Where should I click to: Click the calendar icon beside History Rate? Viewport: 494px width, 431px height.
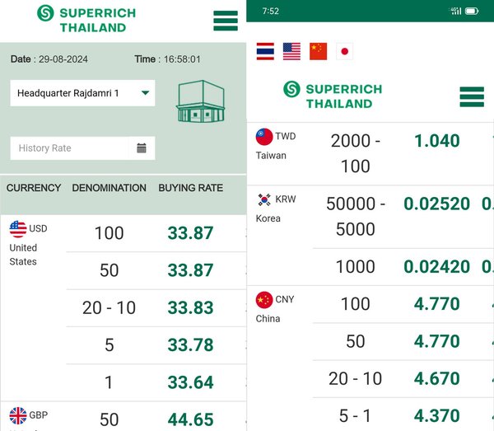142,148
